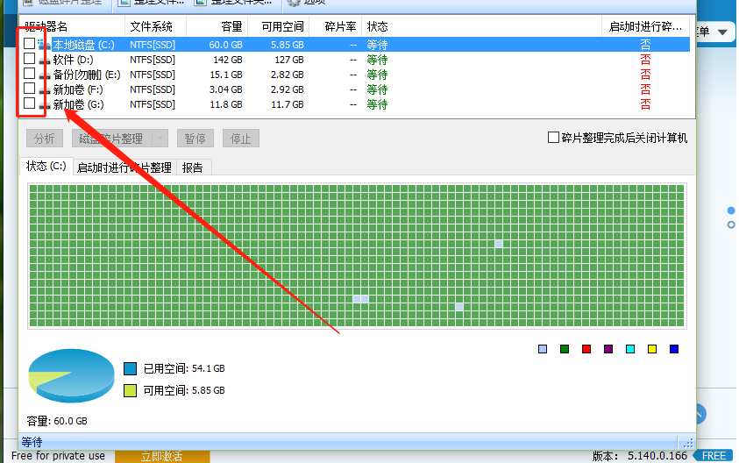Sort by the 容量 column header
Viewport: 739px width, 463px height.
click(217, 26)
